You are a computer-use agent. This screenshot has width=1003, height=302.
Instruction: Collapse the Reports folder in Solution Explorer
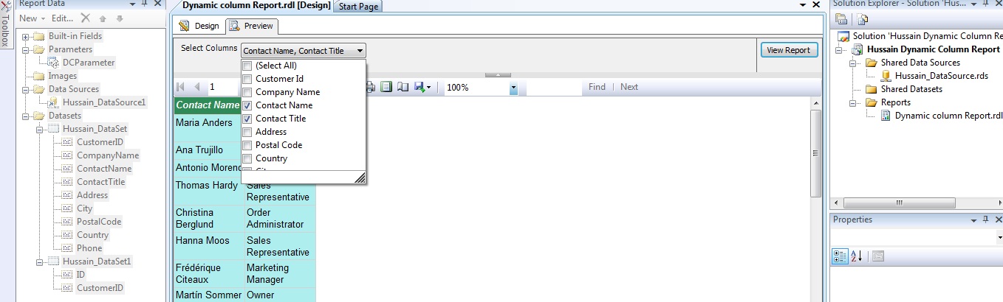(852, 102)
